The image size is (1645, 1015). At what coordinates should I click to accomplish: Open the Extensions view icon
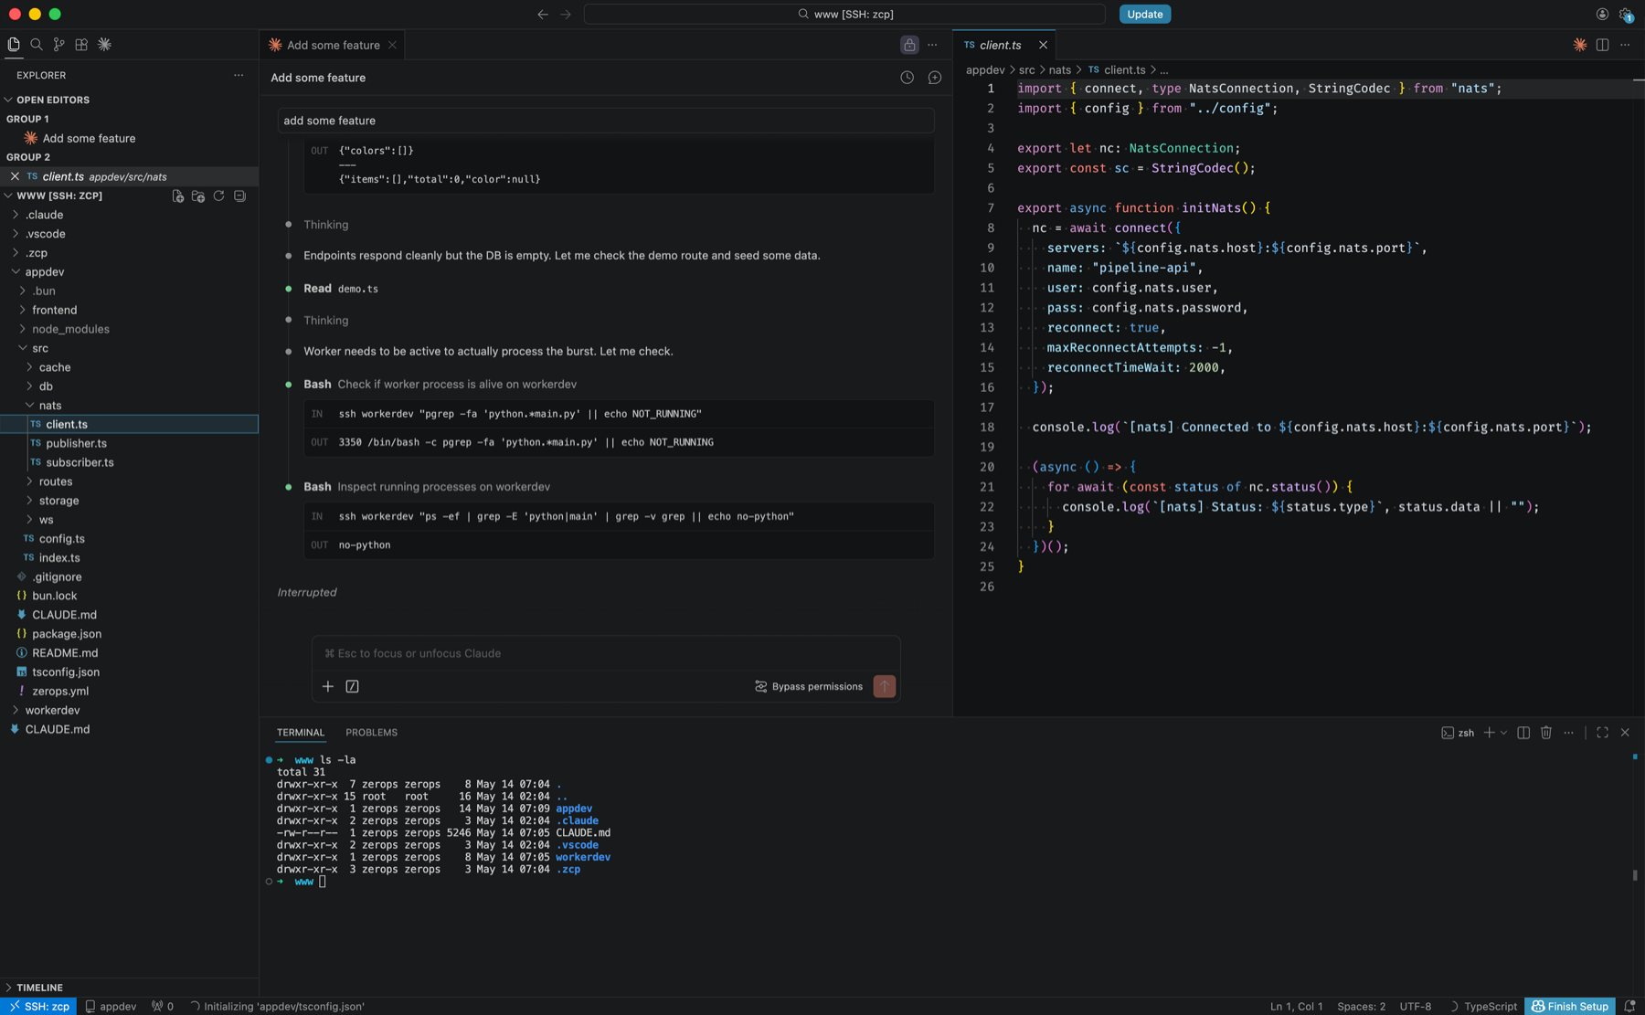[x=81, y=44]
